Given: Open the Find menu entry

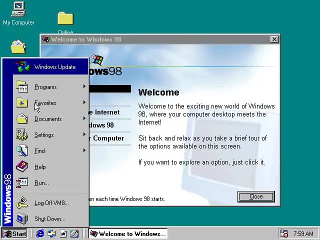Looking at the screenshot, I should 51,150.
